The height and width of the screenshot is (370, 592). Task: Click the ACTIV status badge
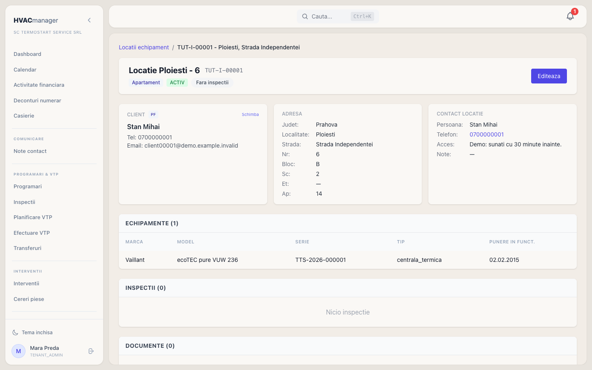[177, 83]
